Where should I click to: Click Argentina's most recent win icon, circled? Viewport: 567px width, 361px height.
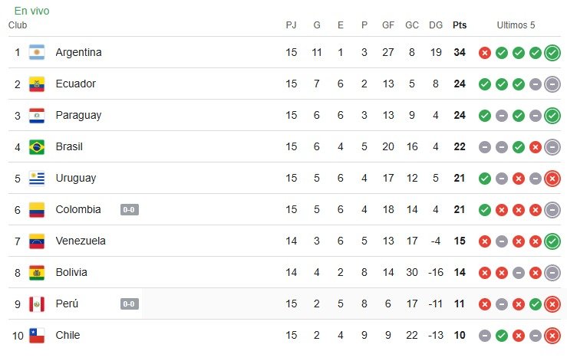coord(552,53)
